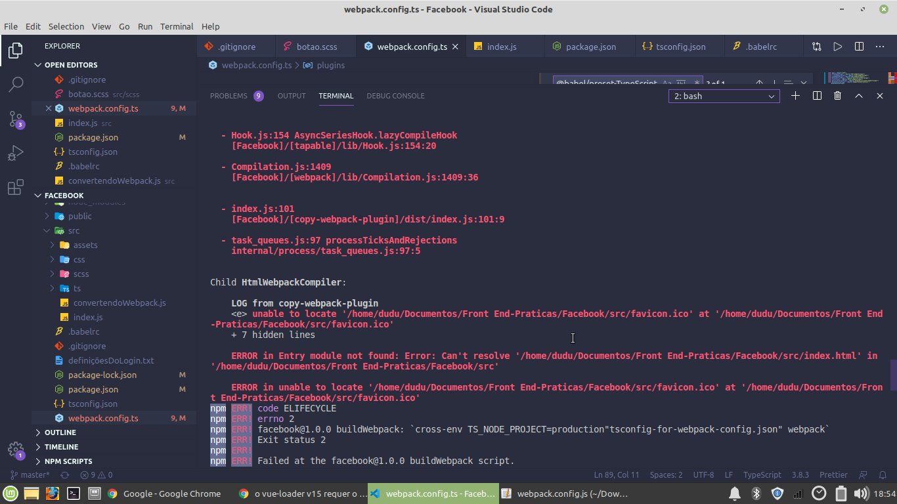Open package-lock.json in the file tree
Image resolution: width=897 pixels, height=504 pixels.
(x=114, y=375)
